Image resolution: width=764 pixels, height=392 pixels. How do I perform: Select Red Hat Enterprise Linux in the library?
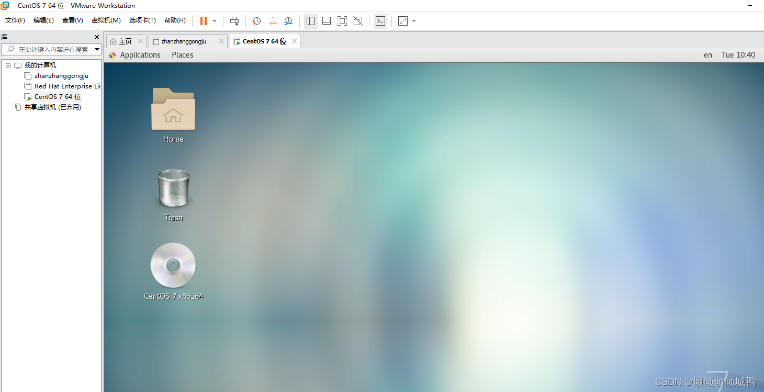pos(68,86)
